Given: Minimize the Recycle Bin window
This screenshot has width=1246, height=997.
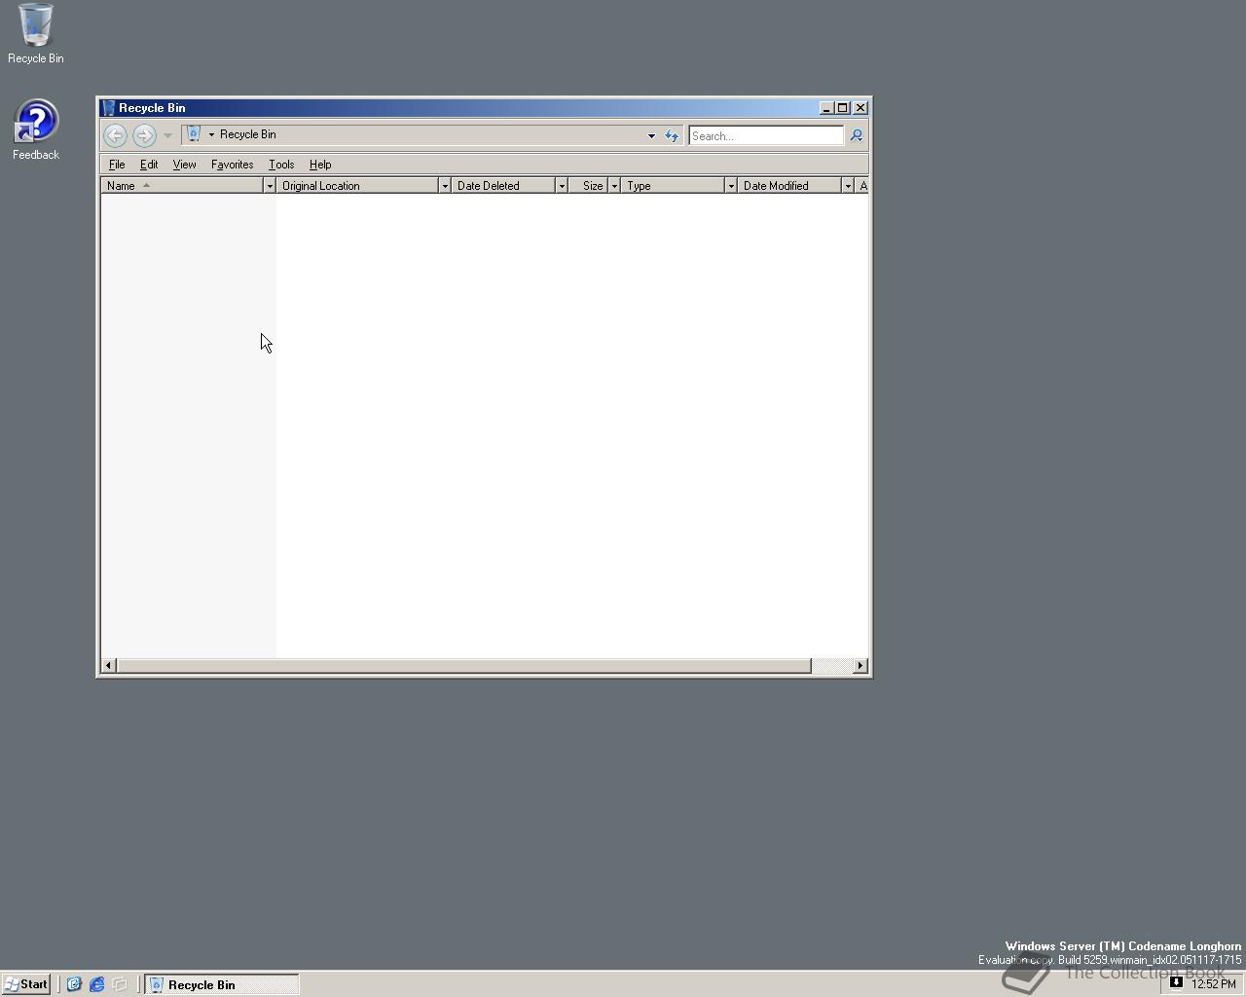Looking at the screenshot, I should point(826,108).
